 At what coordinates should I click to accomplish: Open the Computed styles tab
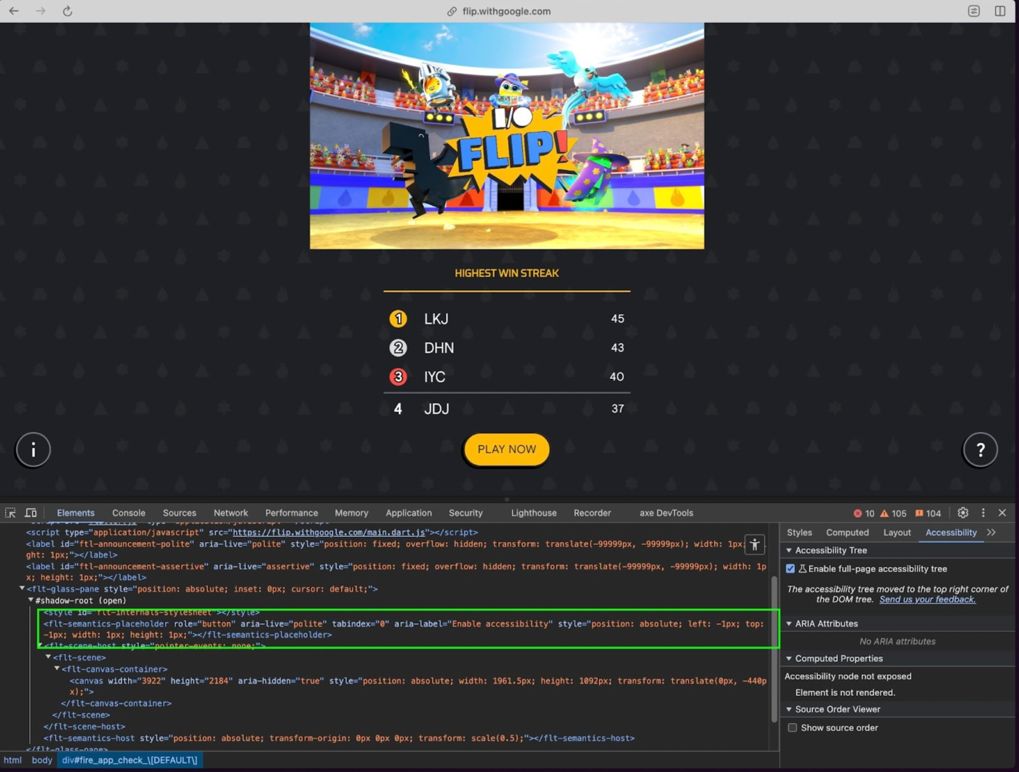coord(847,533)
